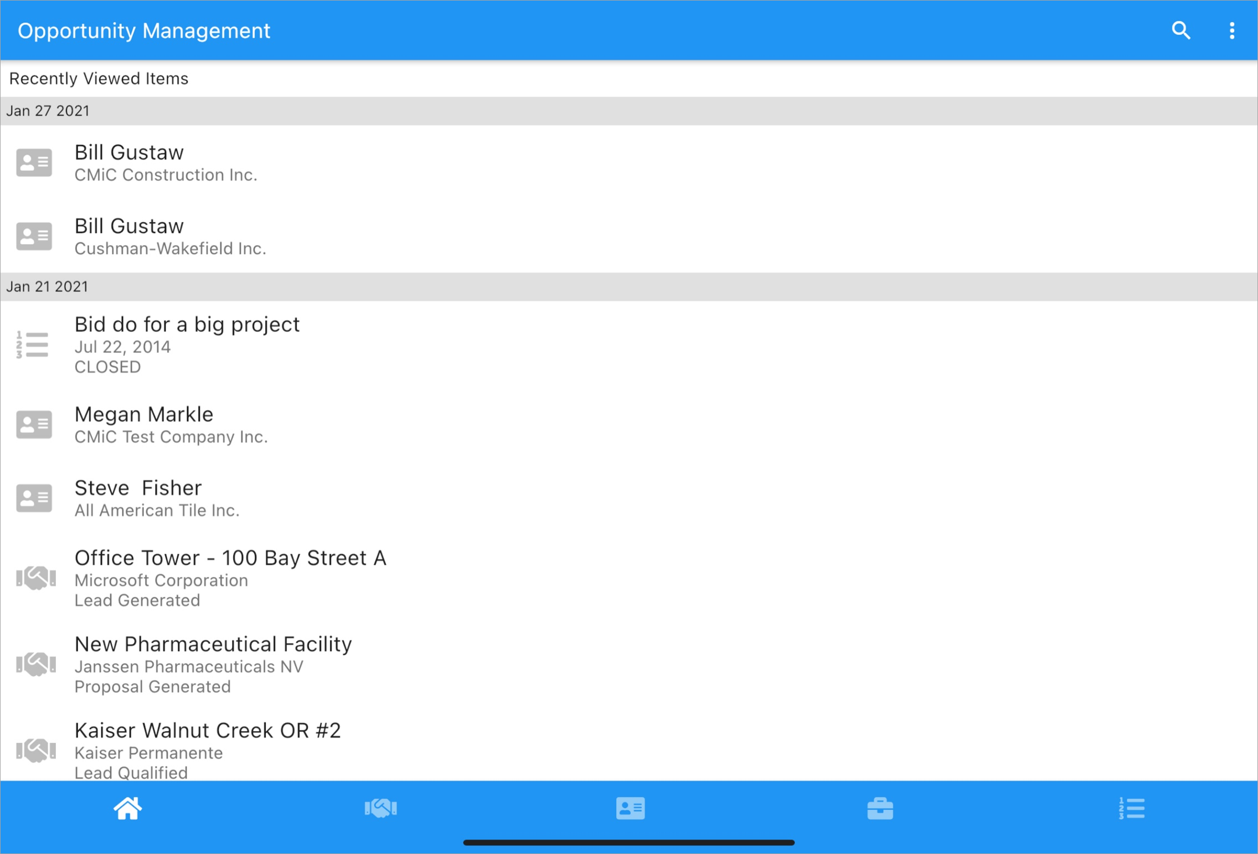The image size is (1258, 854).
Task: Click contact card icon beside Steve Fisher
Action: (x=34, y=498)
